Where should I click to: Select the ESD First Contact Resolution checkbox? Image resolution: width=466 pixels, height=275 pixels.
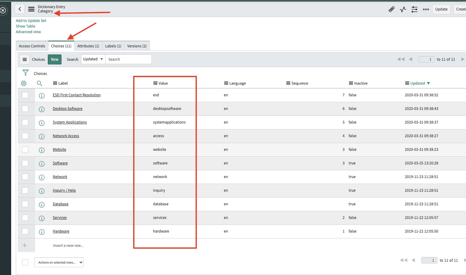[25, 95]
